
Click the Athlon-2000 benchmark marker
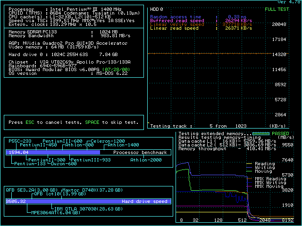click(146, 160)
